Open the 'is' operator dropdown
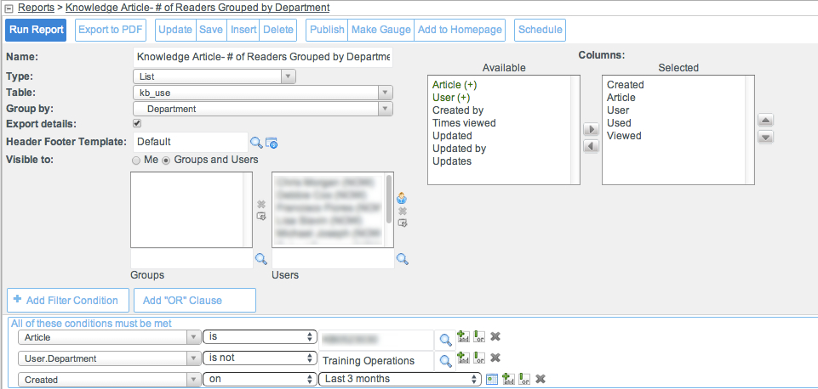This screenshot has height=389, width=818. 260,337
